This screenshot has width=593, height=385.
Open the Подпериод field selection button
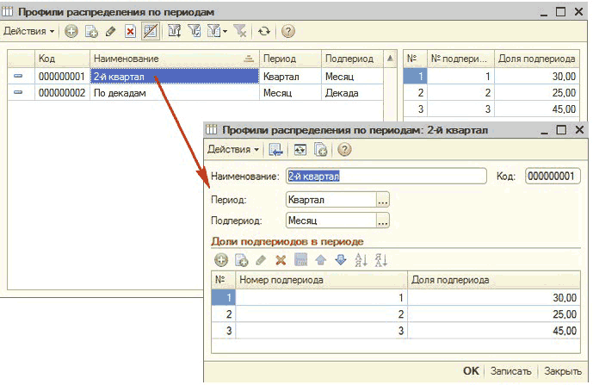click(x=383, y=220)
